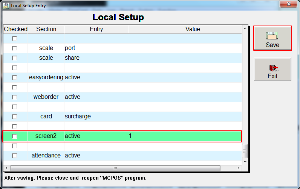Select the 'share' entry cell
Image resolution: width=300 pixels, height=189 pixels.
pos(96,58)
